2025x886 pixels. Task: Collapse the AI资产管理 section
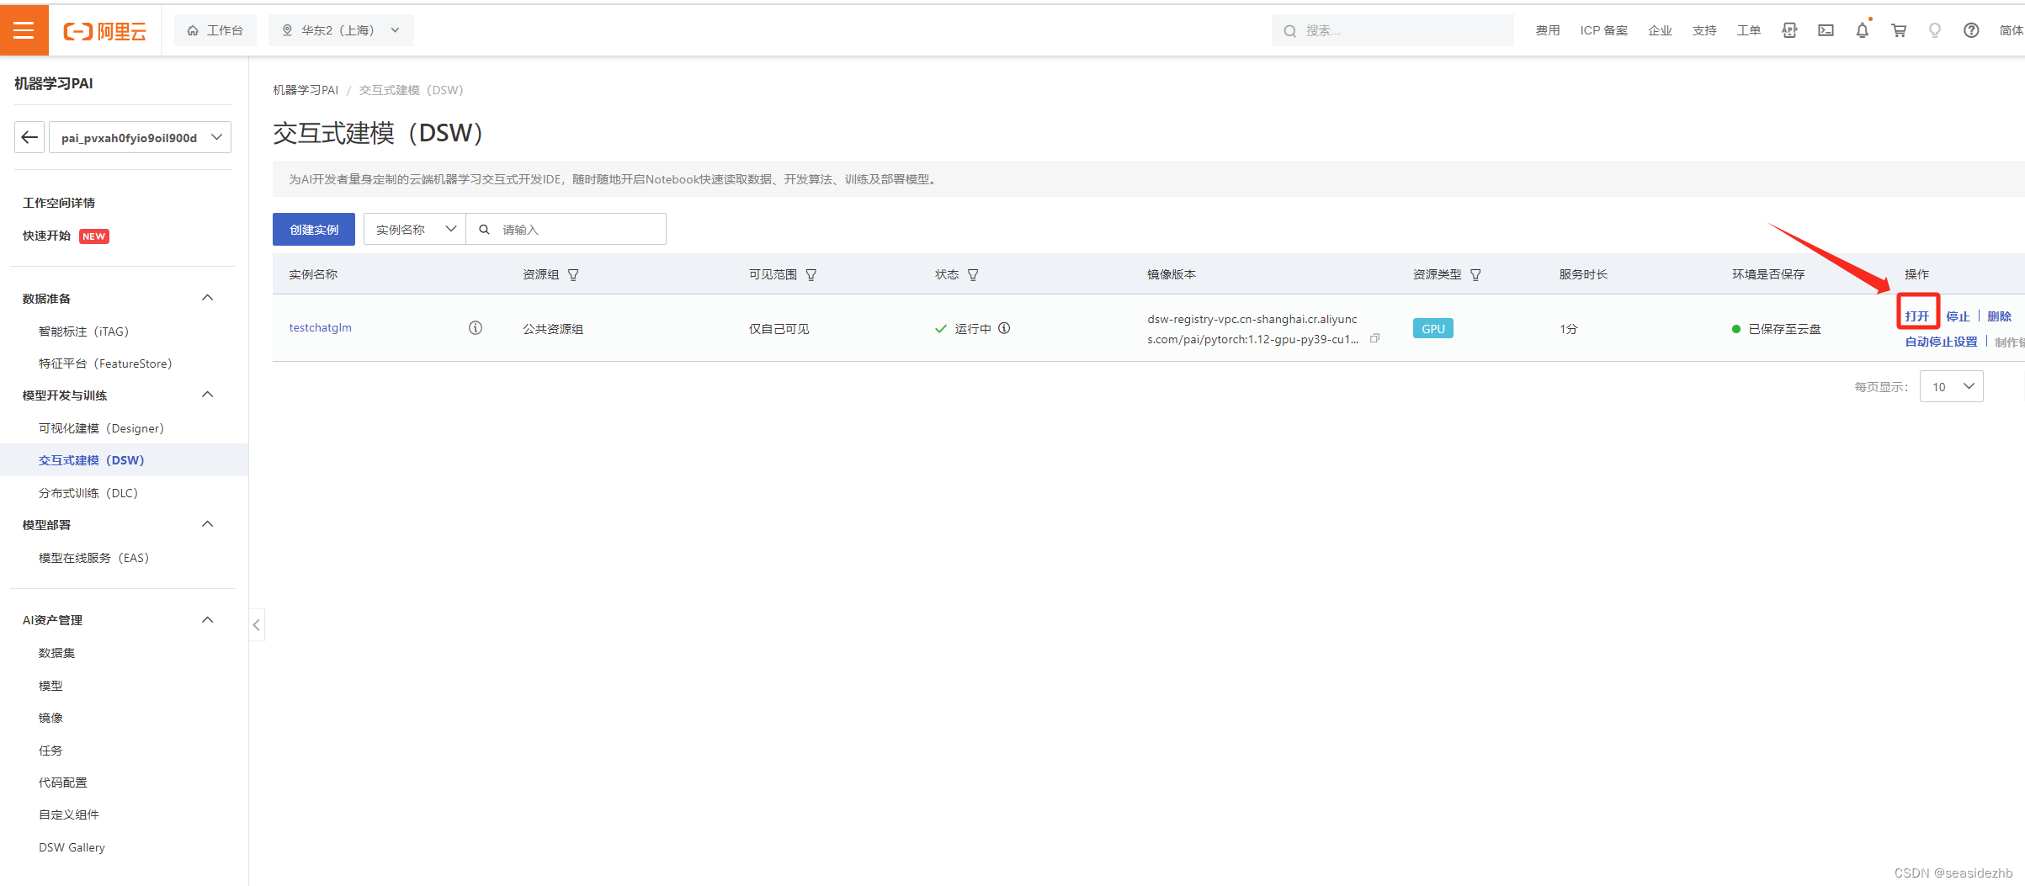(208, 620)
